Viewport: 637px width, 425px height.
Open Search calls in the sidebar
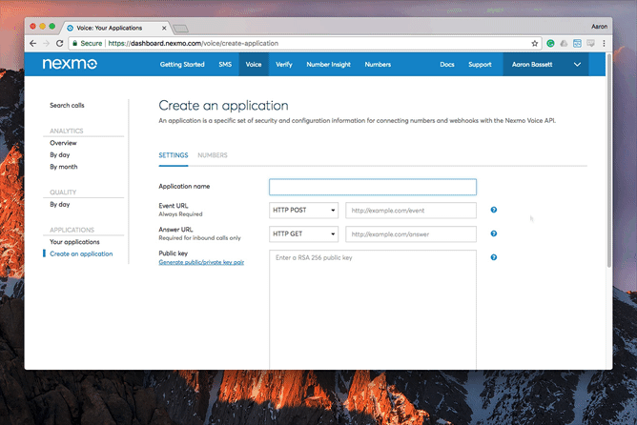(x=67, y=105)
